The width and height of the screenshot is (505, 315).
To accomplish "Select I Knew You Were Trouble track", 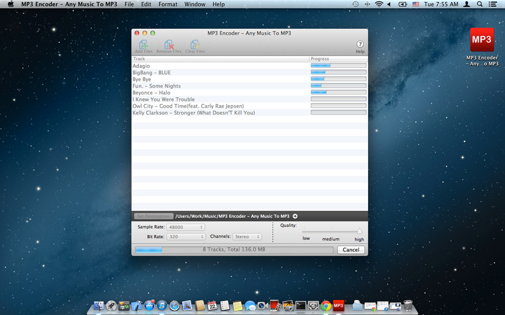I will click(249, 99).
